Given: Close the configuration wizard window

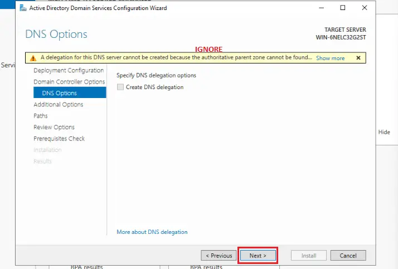Looking at the screenshot, I should (365, 8).
